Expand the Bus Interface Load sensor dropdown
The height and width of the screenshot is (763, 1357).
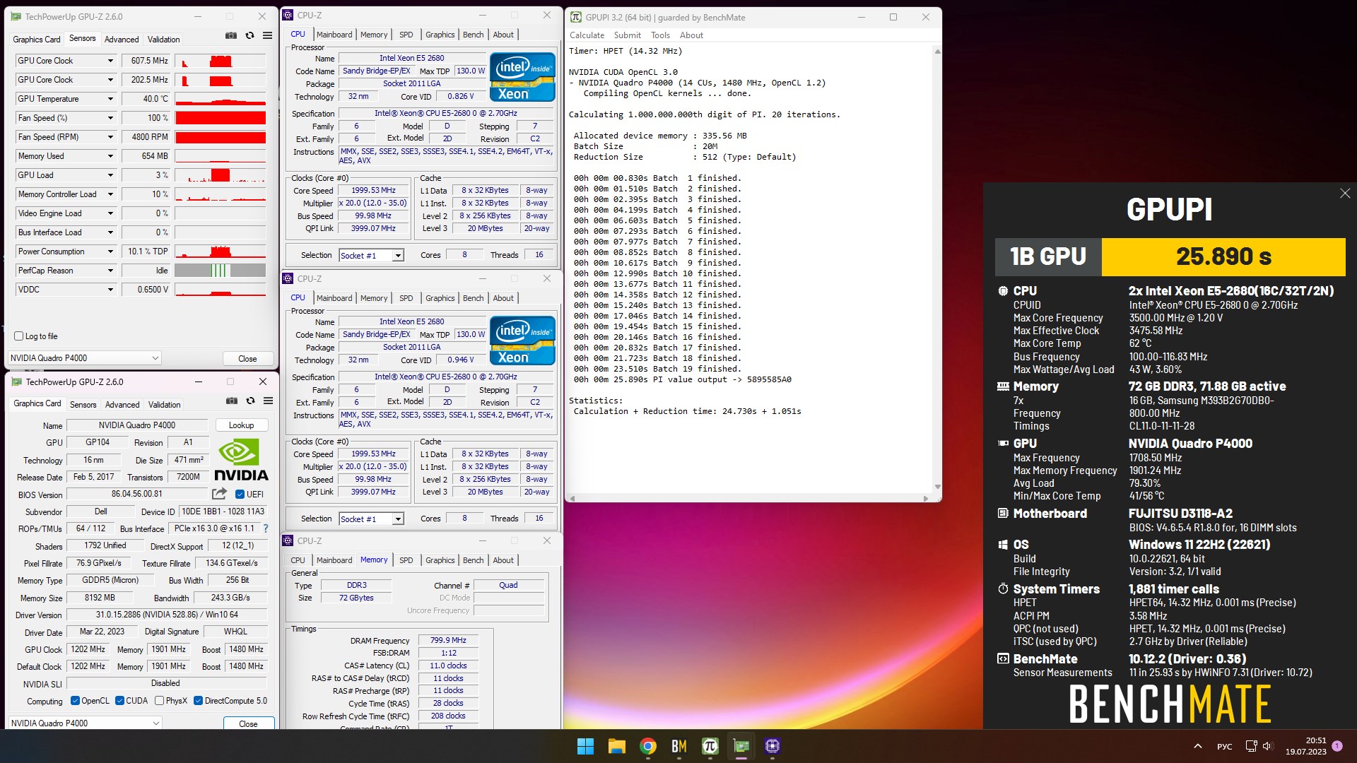click(x=110, y=232)
